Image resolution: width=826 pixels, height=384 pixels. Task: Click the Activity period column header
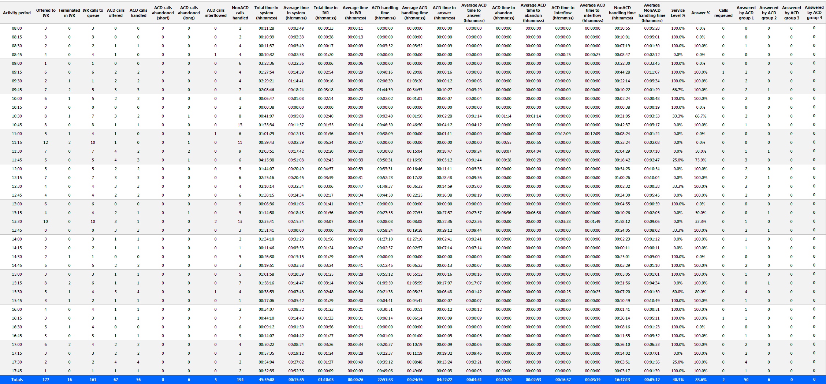pos(17,13)
